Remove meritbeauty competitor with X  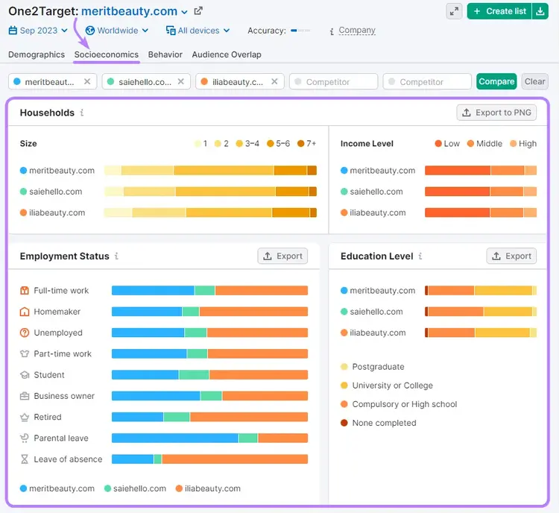coord(87,82)
